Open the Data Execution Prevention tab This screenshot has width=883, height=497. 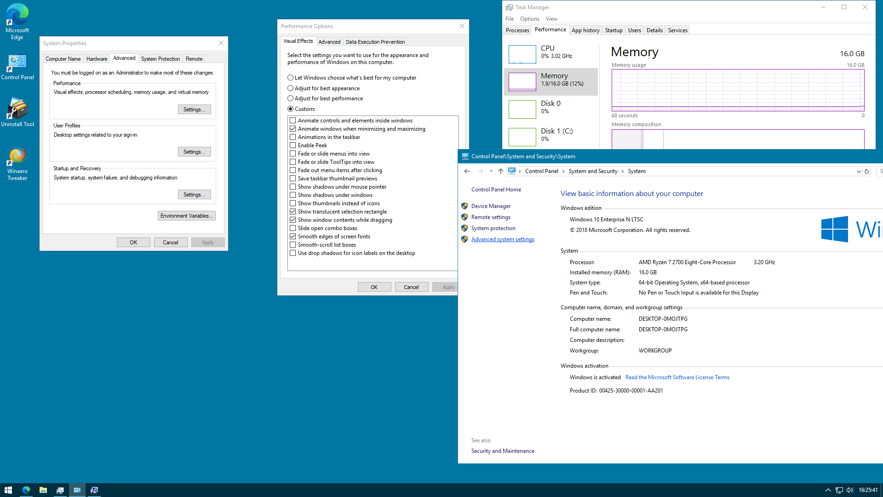point(375,42)
